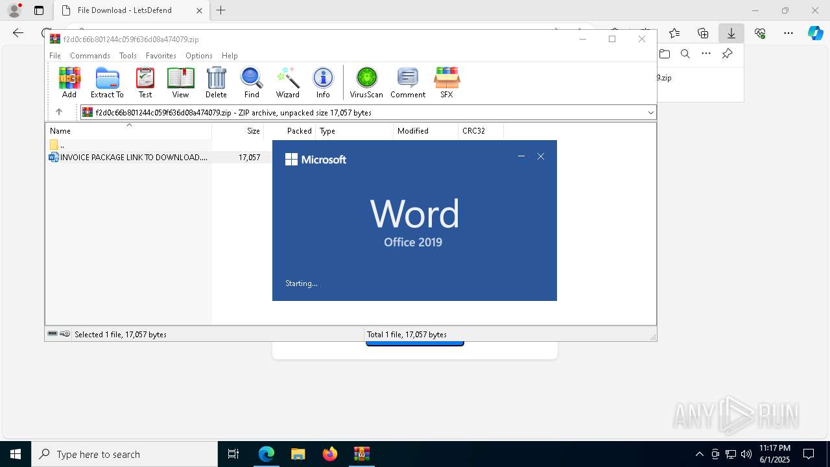Run VirusScan on the archive
The image size is (830, 467).
point(366,82)
